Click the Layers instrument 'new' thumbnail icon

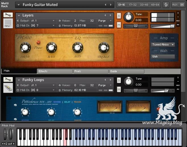pyautogui.click(x=8, y=23)
